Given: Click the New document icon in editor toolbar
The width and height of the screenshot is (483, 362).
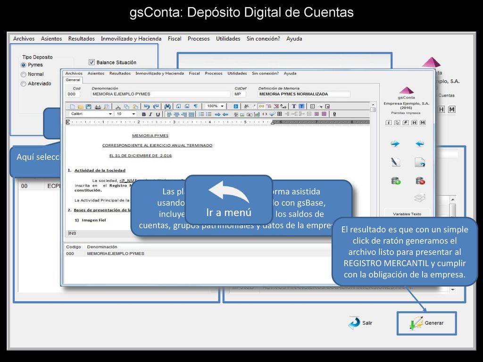Looking at the screenshot, I should coord(72,107).
